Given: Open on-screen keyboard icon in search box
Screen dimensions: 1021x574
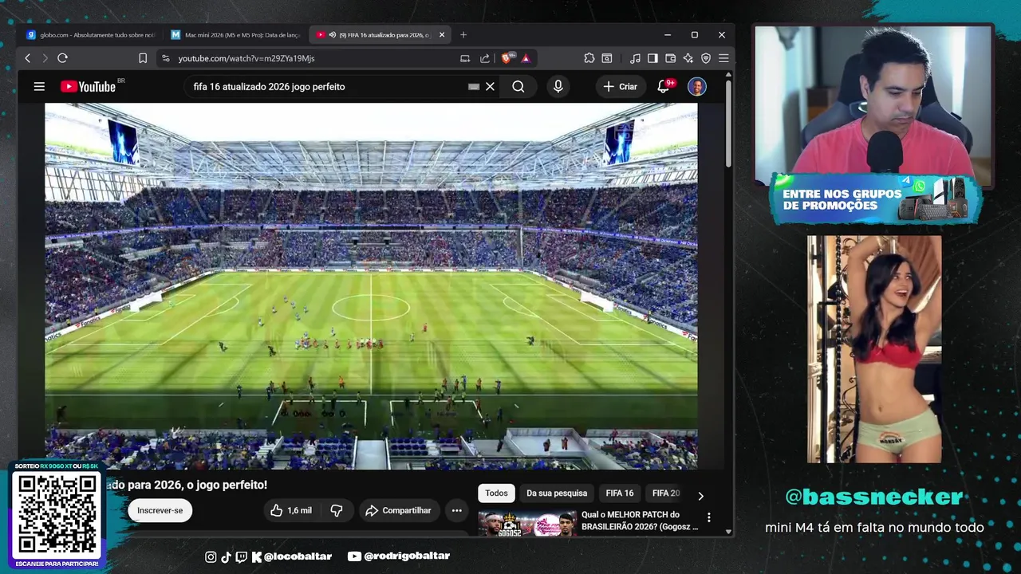Looking at the screenshot, I should (x=474, y=86).
